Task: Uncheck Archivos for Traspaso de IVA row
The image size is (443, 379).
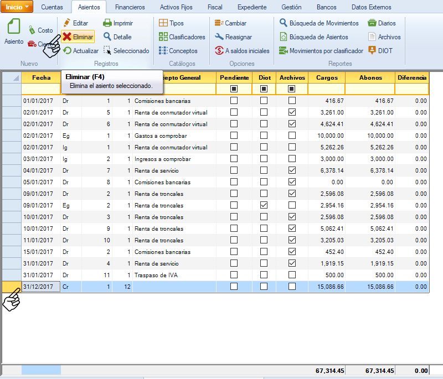Action: tap(292, 275)
